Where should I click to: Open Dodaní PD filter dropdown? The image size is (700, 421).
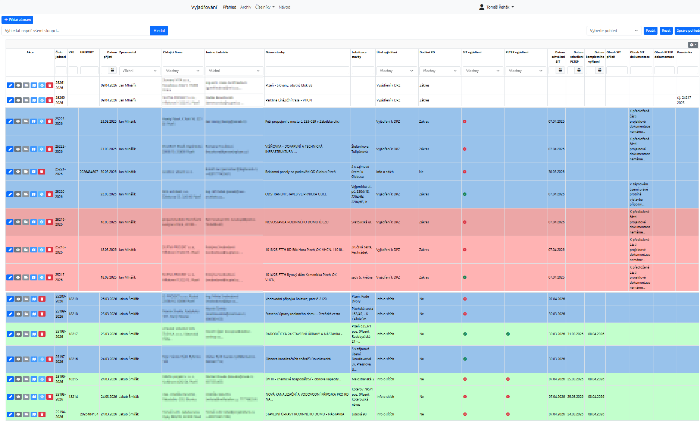[x=440, y=71]
